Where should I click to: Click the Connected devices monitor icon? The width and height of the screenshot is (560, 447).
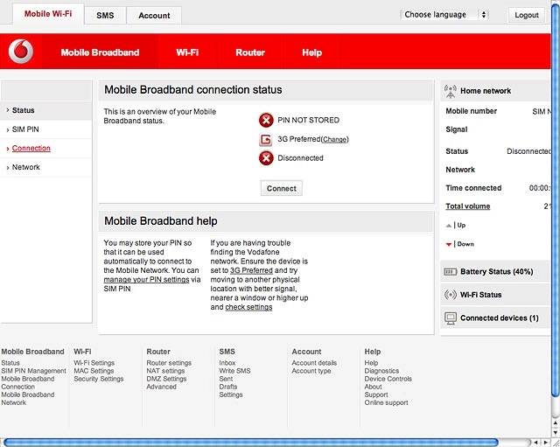(x=451, y=318)
